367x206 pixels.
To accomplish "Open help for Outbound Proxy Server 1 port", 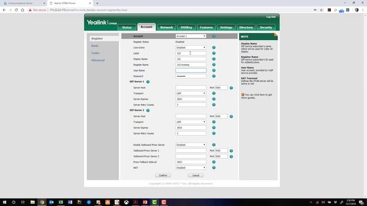I will [231, 151].
